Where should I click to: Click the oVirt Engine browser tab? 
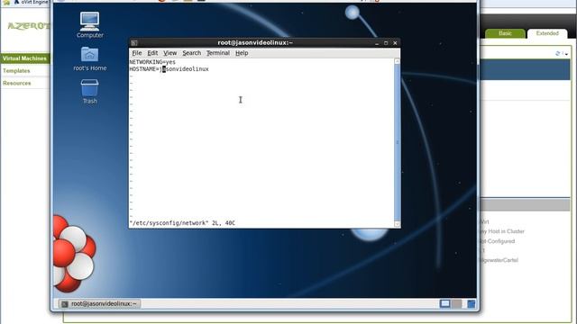32,2
